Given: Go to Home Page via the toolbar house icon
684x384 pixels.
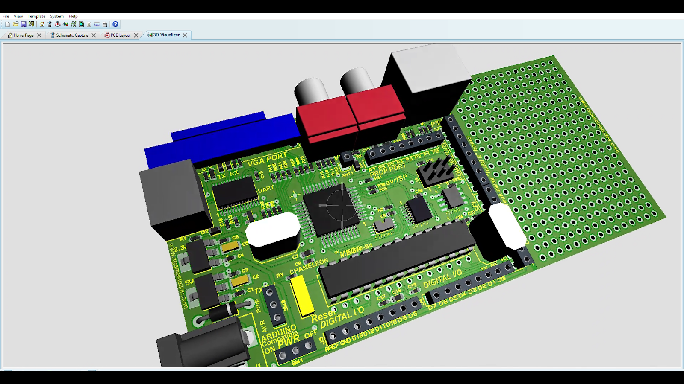Looking at the screenshot, I should tap(42, 24).
